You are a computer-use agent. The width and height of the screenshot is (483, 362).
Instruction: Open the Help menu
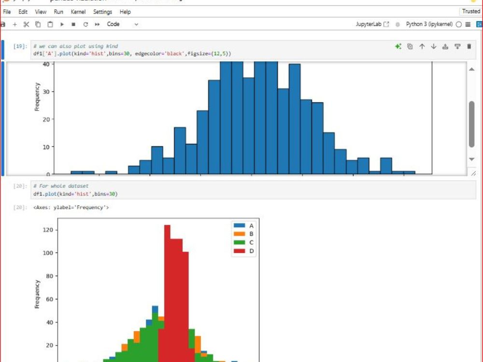125,12
